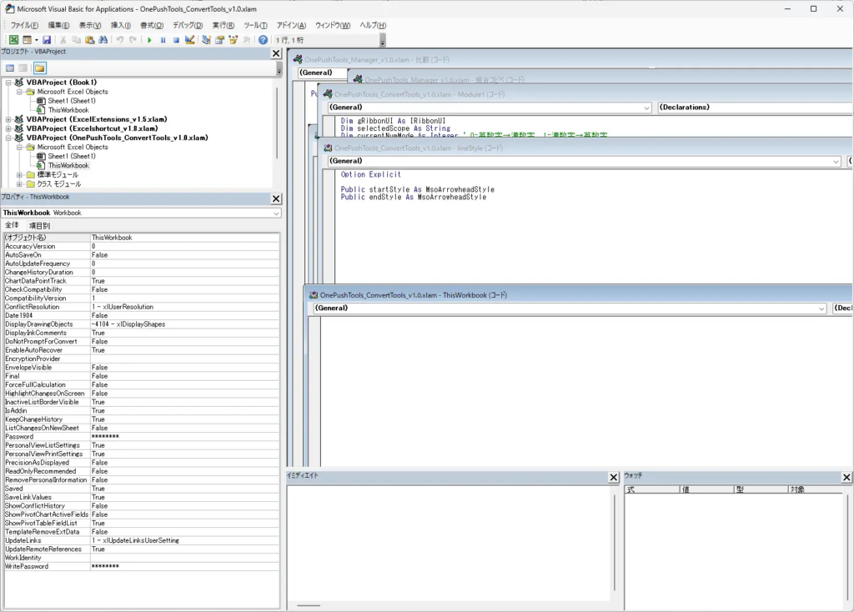Image resolution: width=854 pixels, height=612 pixels.
Task: Toggle Design Mode icon in the toolbar
Action: click(x=190, y=40)
